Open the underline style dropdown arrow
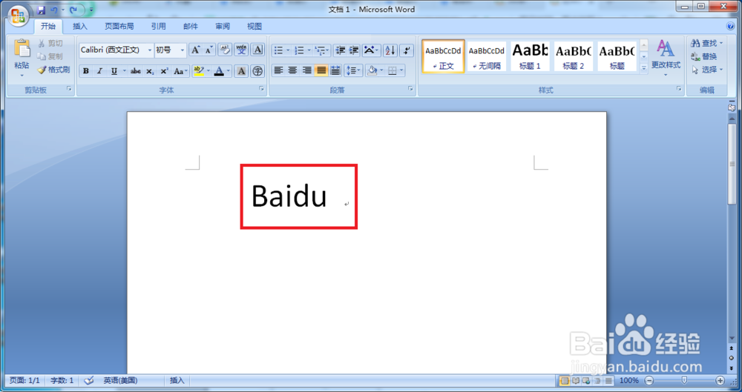Screen dimensions: 742x392 coord(125,71)
